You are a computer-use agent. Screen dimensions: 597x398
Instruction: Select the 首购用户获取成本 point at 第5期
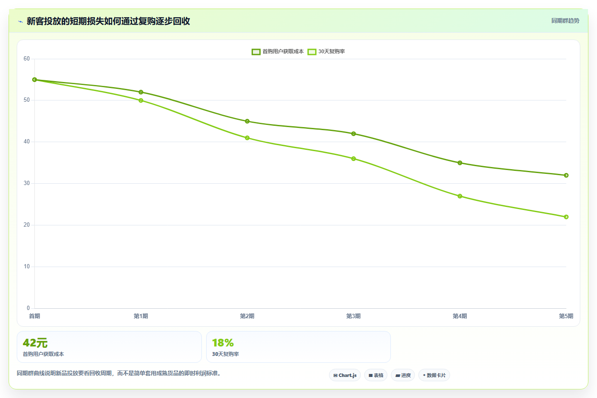coord(566,175)
